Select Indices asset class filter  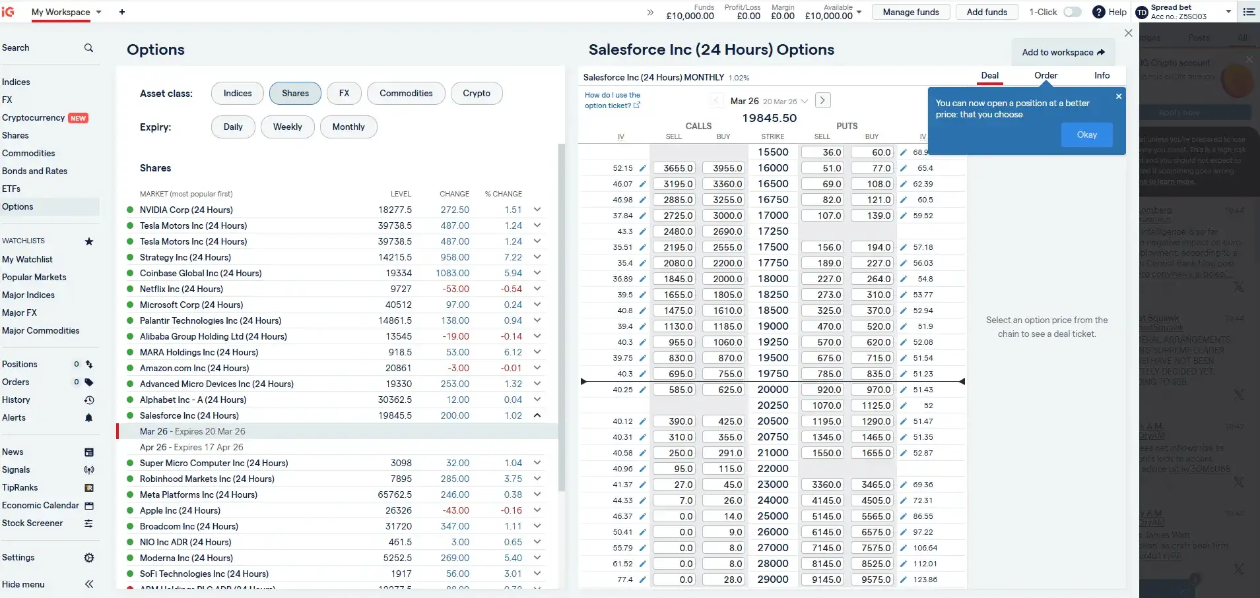pyautogui.click(x=238, y=94)
